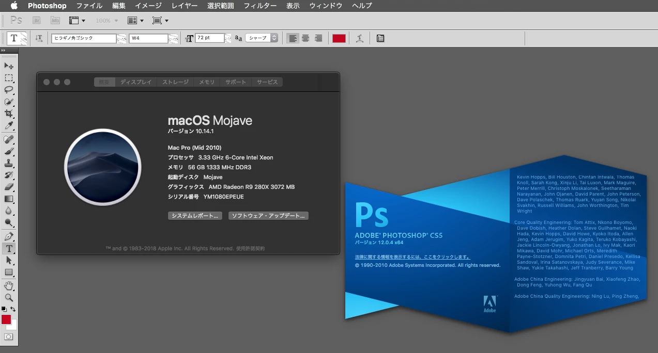Open the ファイル menu
Screen dimensions: 658x353
(x=89, y=6)
